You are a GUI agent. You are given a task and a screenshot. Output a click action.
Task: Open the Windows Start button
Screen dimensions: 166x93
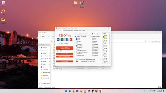(x=66, y=91)
